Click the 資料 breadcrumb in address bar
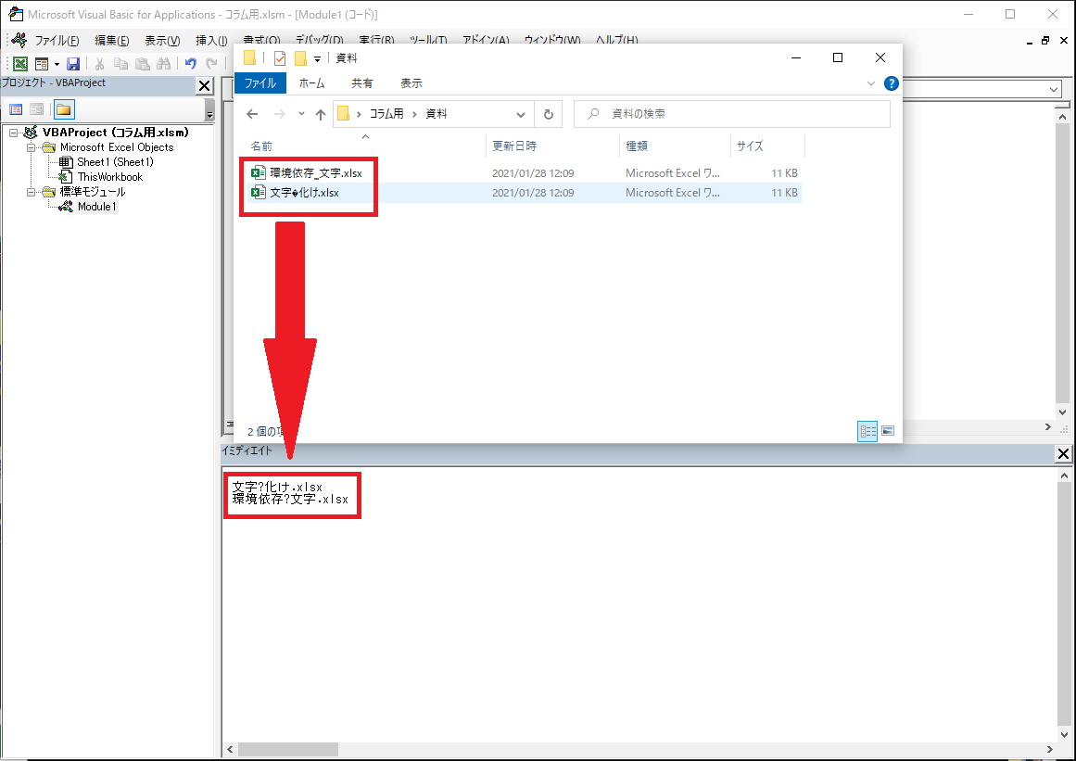1076x761 pixels. [x=437, y=114]
